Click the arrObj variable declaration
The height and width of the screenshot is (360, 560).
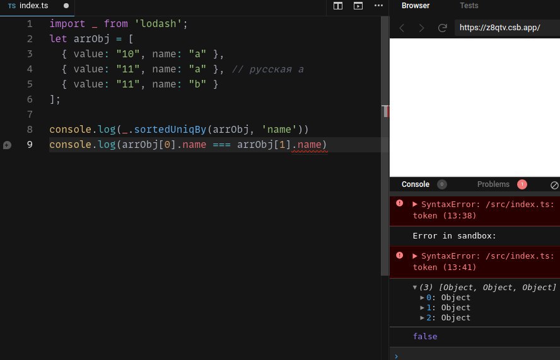click(x=91, y=39)
